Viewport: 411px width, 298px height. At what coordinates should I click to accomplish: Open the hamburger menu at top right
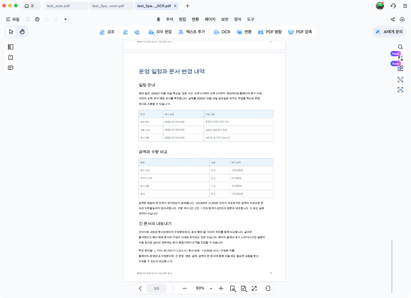tap(405, 6)
